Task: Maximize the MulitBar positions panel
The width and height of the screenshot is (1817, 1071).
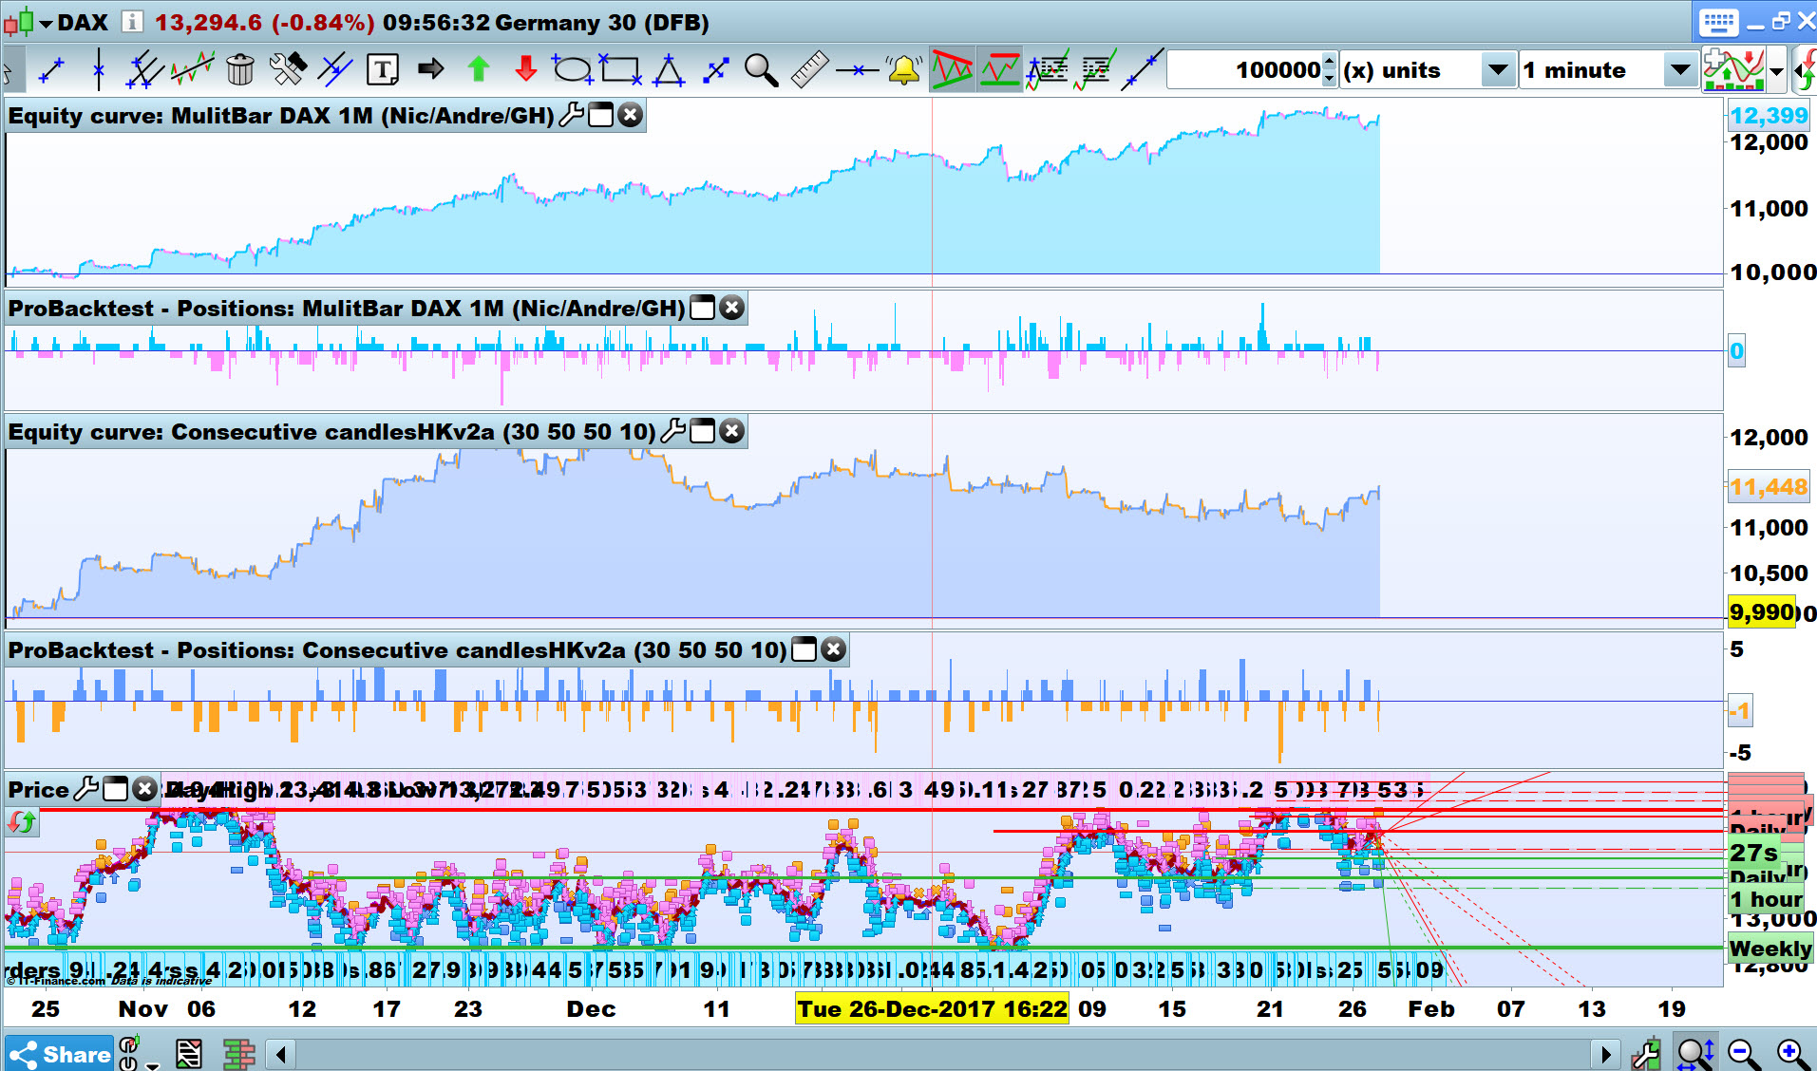Action: (702, 308)
